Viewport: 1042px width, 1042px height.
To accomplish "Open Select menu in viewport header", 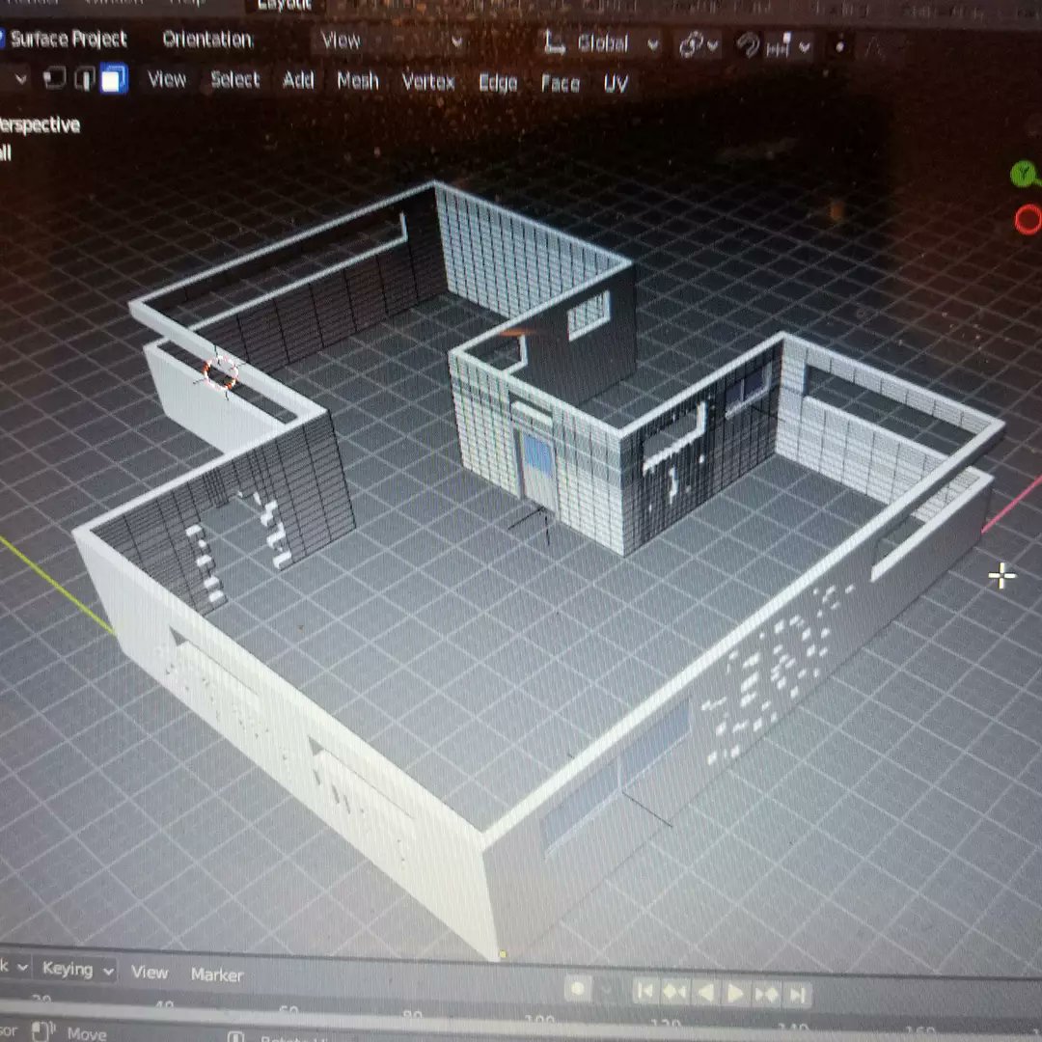I will point(235,80).
